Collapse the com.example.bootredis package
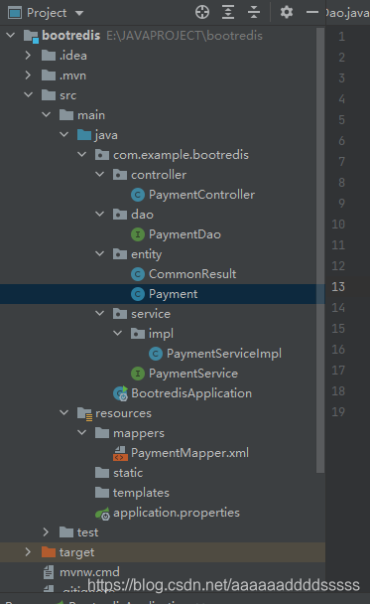370x604 pixels. click(82, 154)
